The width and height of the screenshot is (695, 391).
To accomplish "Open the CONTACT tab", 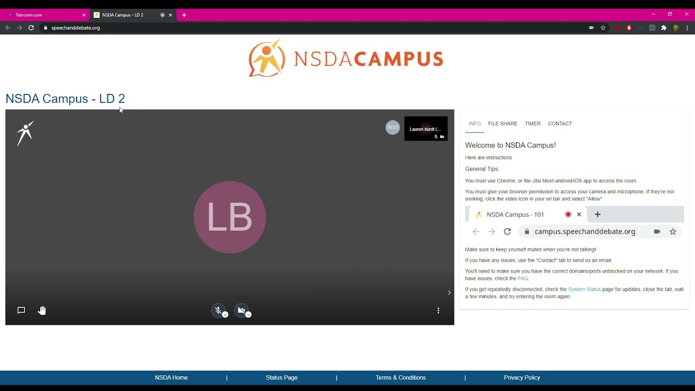I will [560, 124].
